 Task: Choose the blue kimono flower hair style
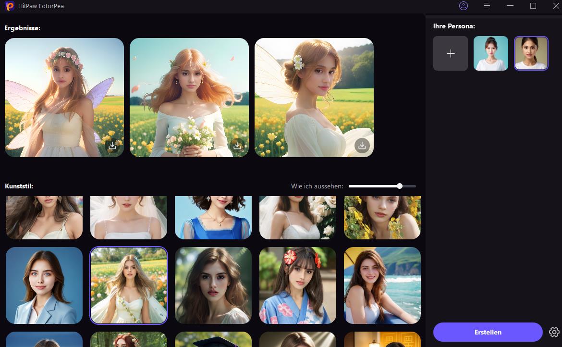(x=298, y=285)
